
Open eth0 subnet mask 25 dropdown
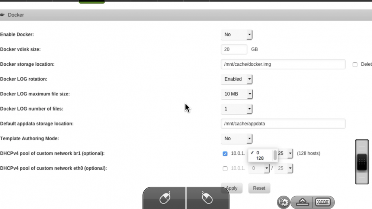pyautogui.click(x=284, y=168)
